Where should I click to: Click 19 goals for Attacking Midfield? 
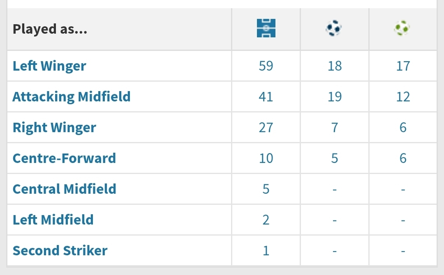(335, 96)
